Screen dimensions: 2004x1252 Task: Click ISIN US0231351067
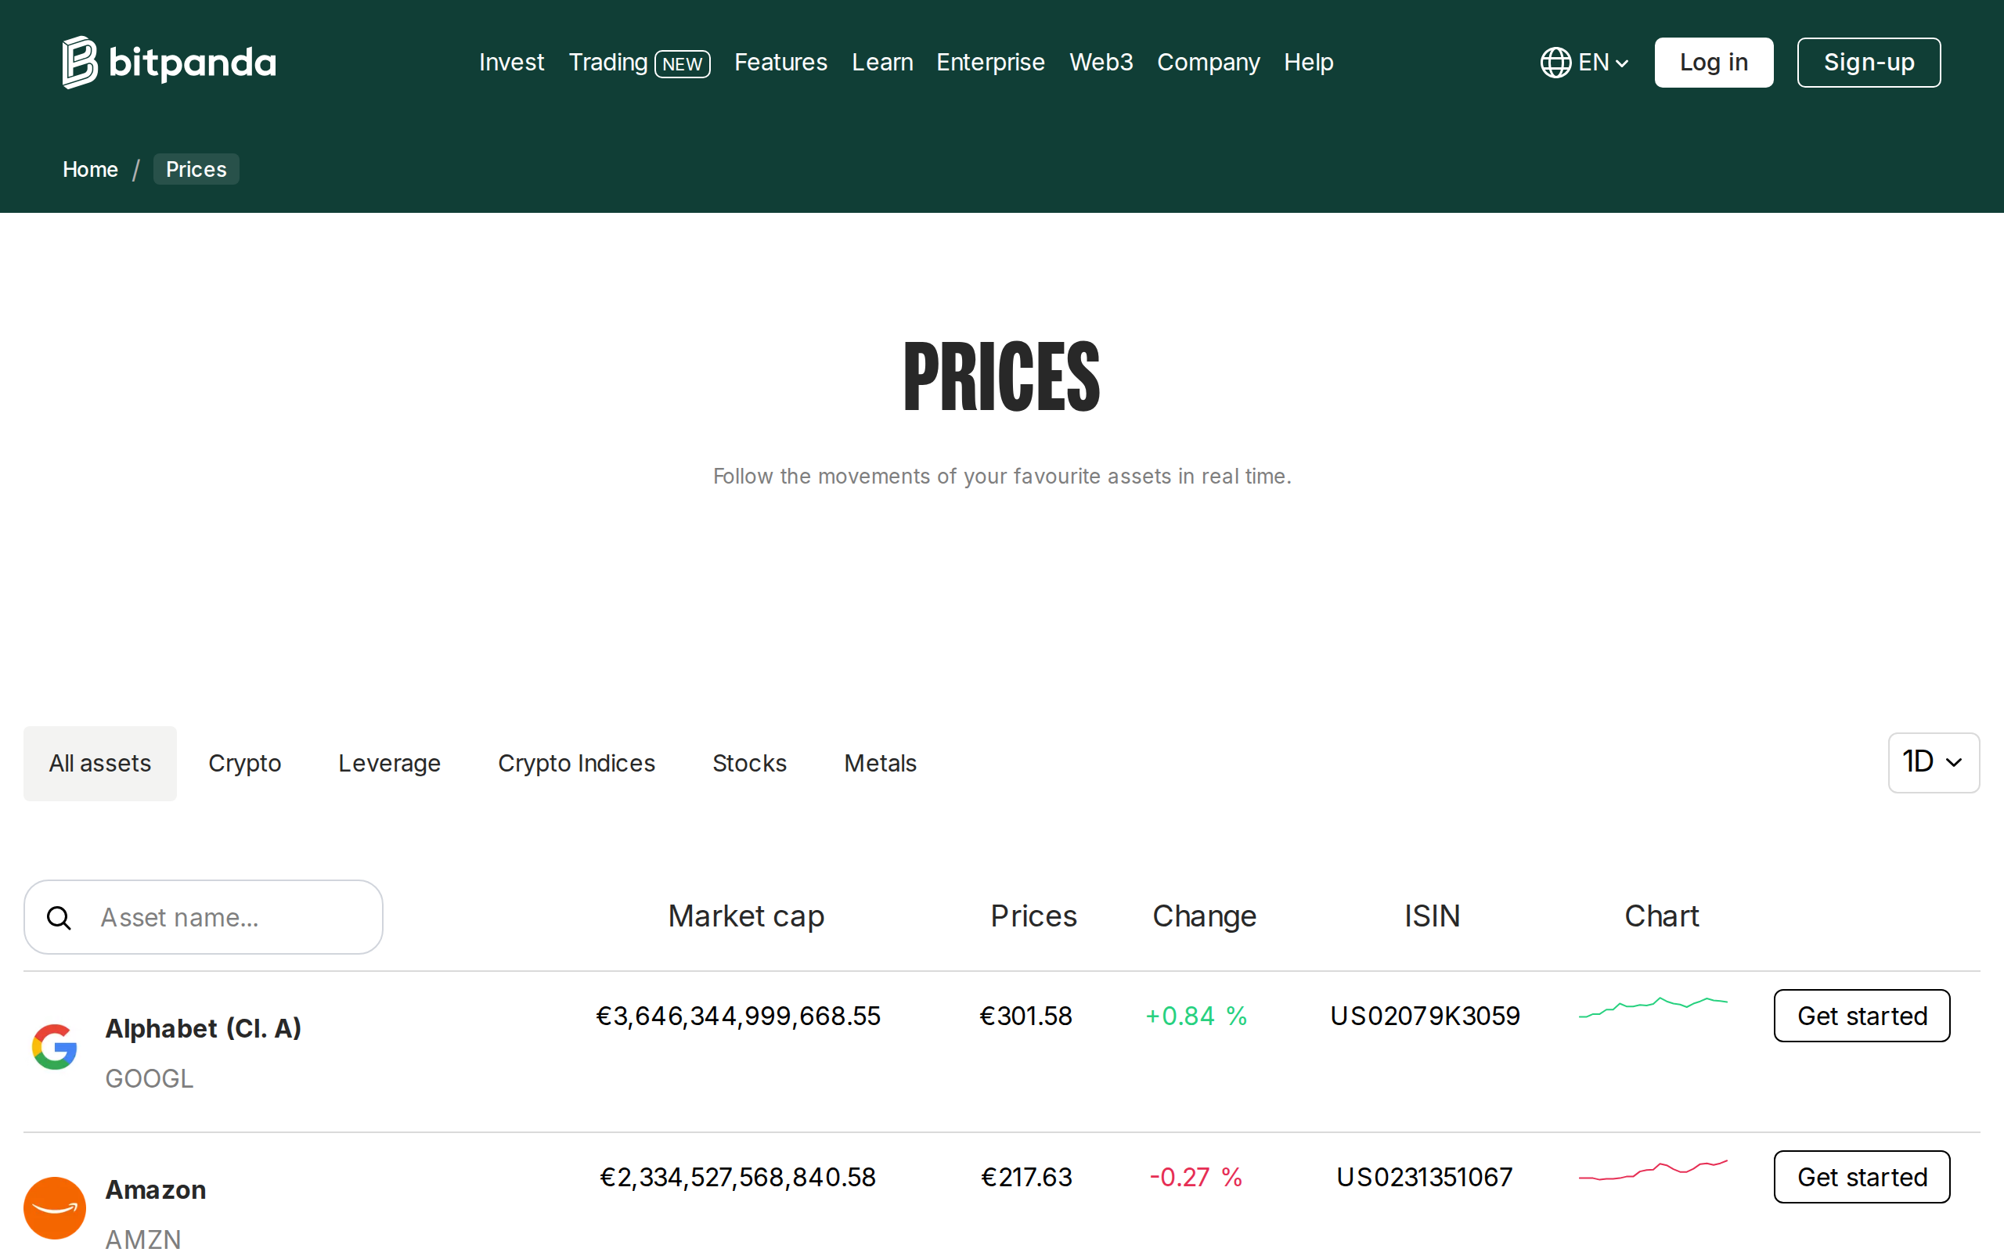[x=1426, y=1177]
